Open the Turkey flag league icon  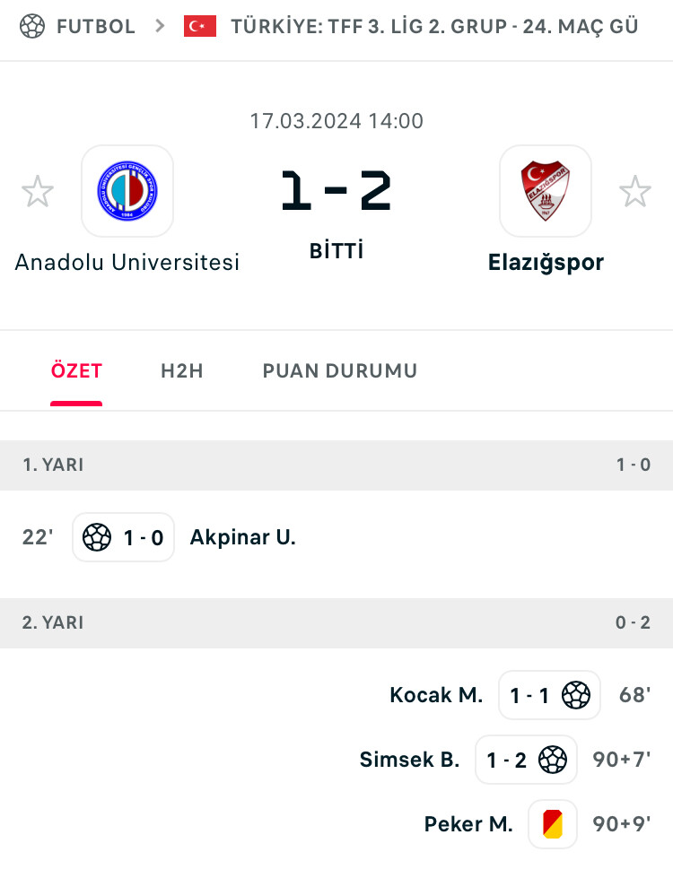point(200,26)
